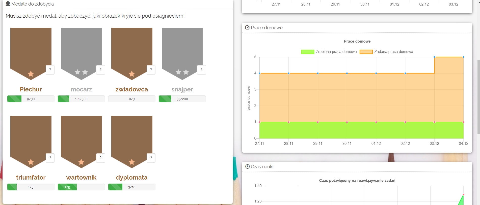Click the Piechur medal badge

31,53
